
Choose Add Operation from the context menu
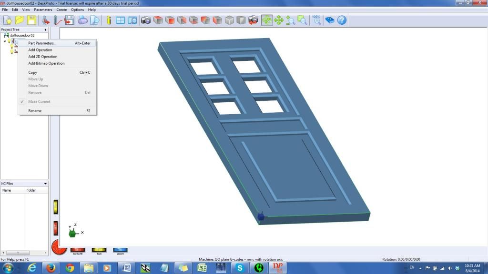40,50
